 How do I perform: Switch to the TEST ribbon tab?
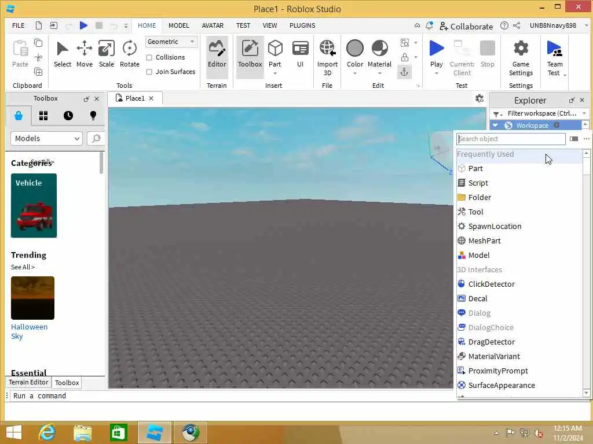[243, 25]
